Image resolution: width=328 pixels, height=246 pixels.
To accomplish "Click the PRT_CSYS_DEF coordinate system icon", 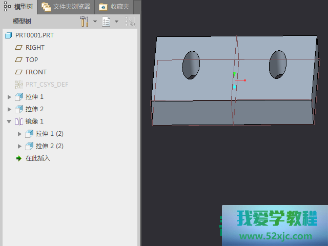I will [x=19, y=85].
